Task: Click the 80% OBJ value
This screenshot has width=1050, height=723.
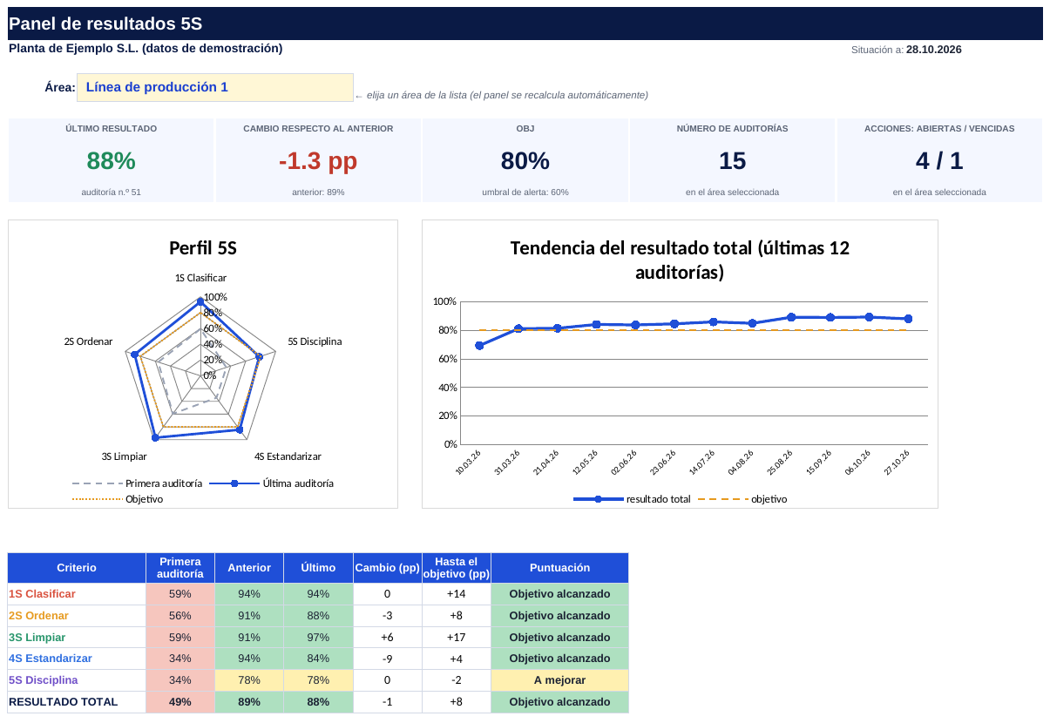Action: click(x=525, y=161)
